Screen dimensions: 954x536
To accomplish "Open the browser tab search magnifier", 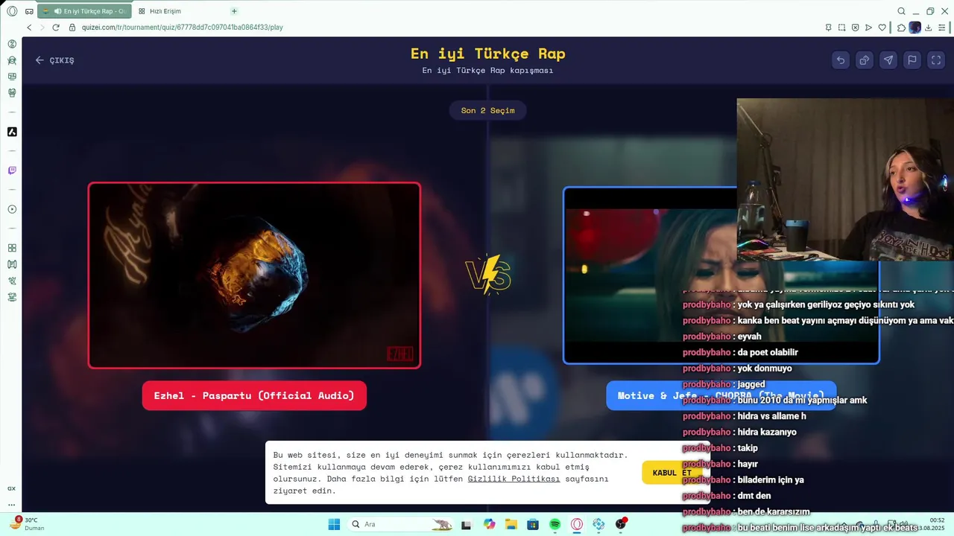I will click(901, 11).
